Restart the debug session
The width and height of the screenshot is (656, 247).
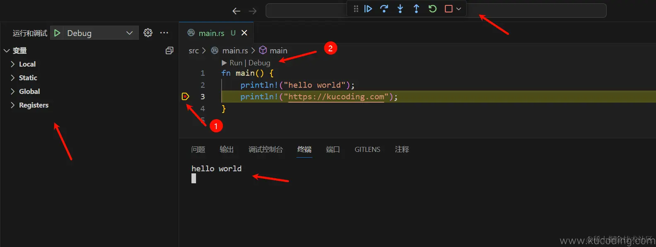433,9
